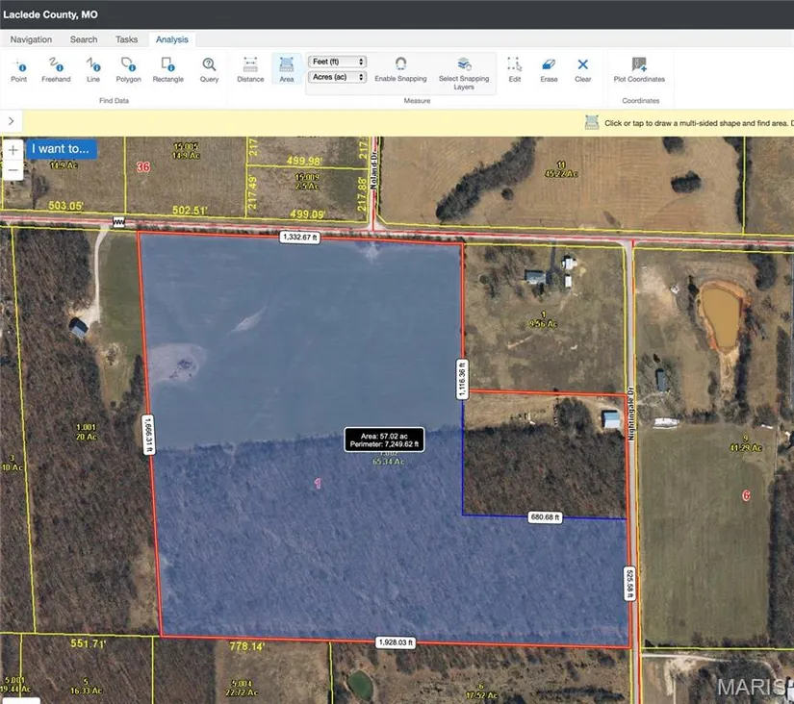Open the Plot Coordinates tool

(x=639, y=68)
